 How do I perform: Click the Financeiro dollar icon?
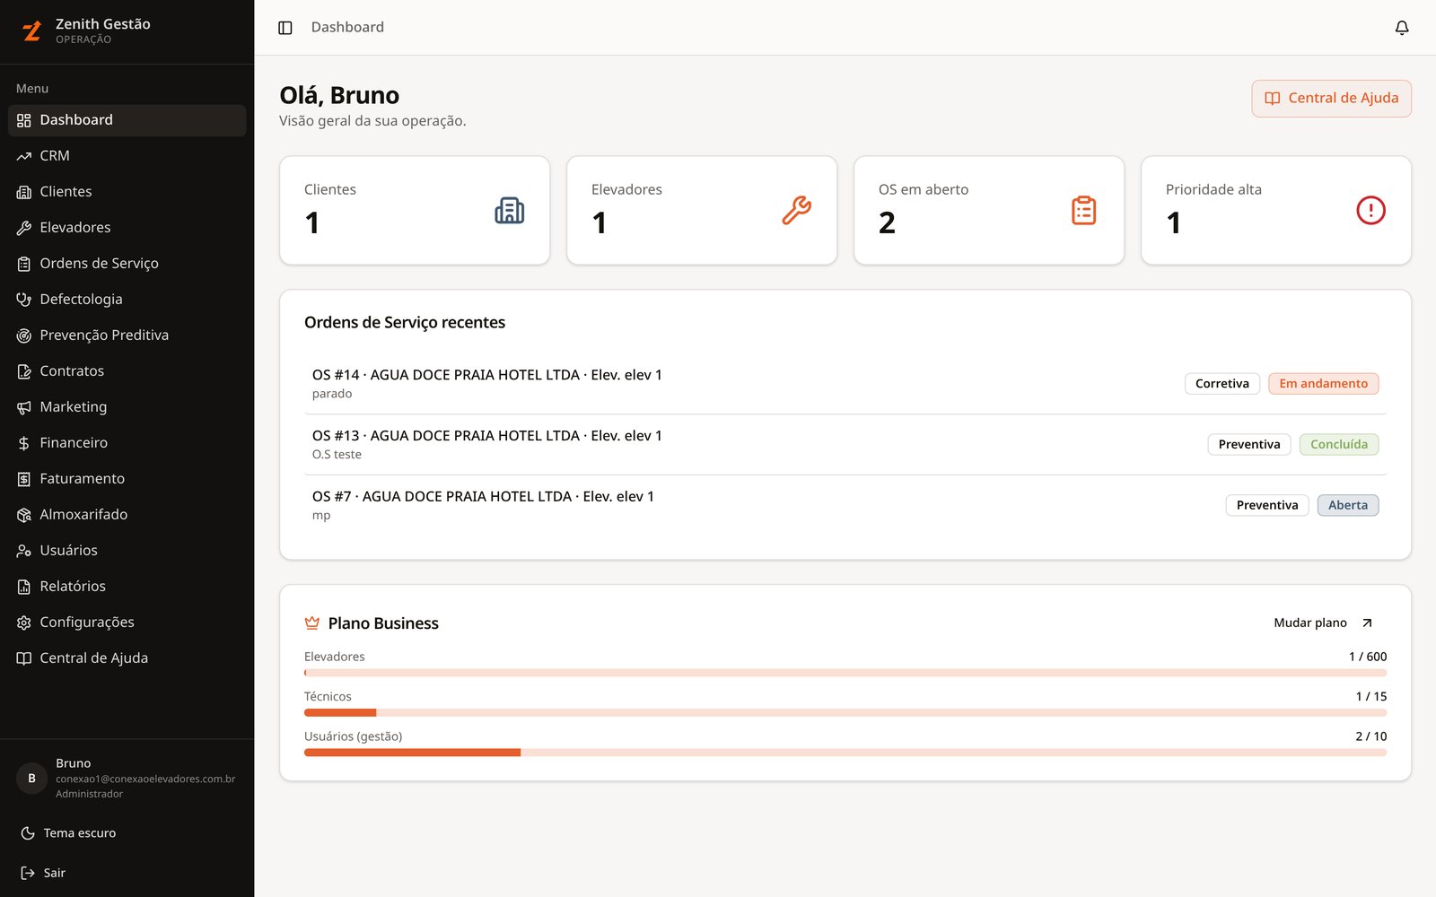[x=24, y=443]
